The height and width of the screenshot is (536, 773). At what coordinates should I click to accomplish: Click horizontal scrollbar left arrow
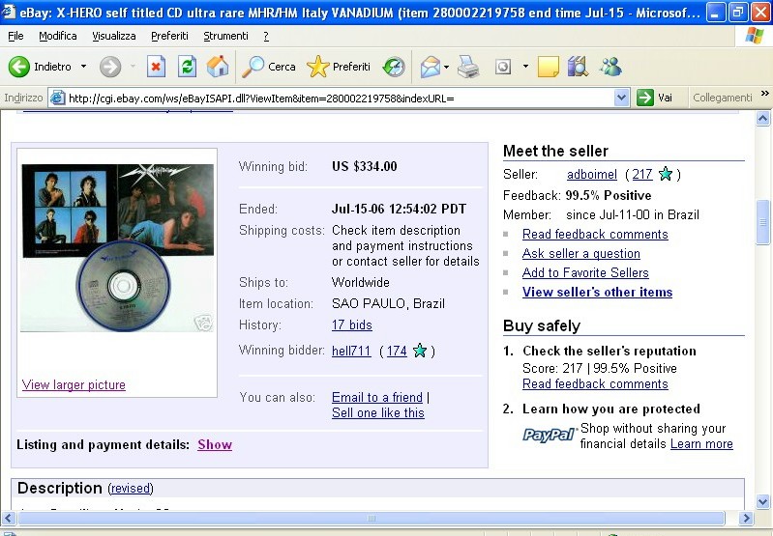9,519
